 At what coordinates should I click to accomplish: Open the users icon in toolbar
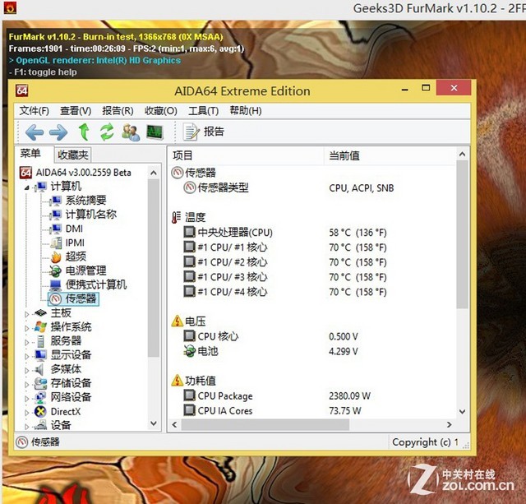(x=131, y=132)
